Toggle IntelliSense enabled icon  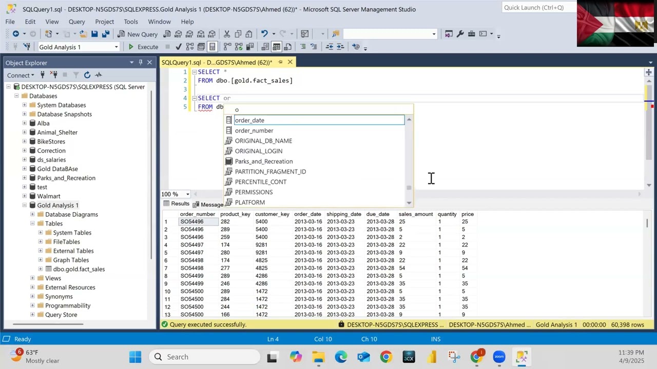coord(212,47)
